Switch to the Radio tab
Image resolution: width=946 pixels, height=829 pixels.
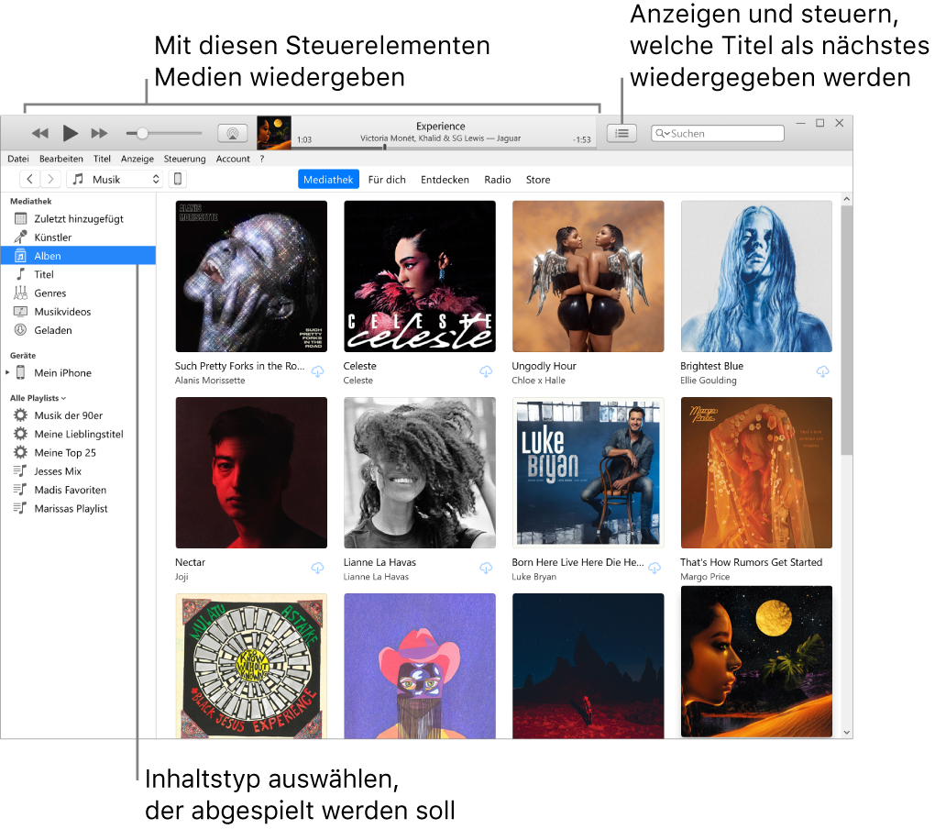point(497,179)
